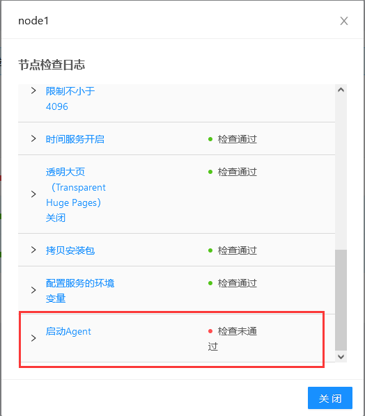The height and width of the screenshot is (416, 365).
Task: Open the 配置服务的环境变量 link
Action: click(80, 291)
